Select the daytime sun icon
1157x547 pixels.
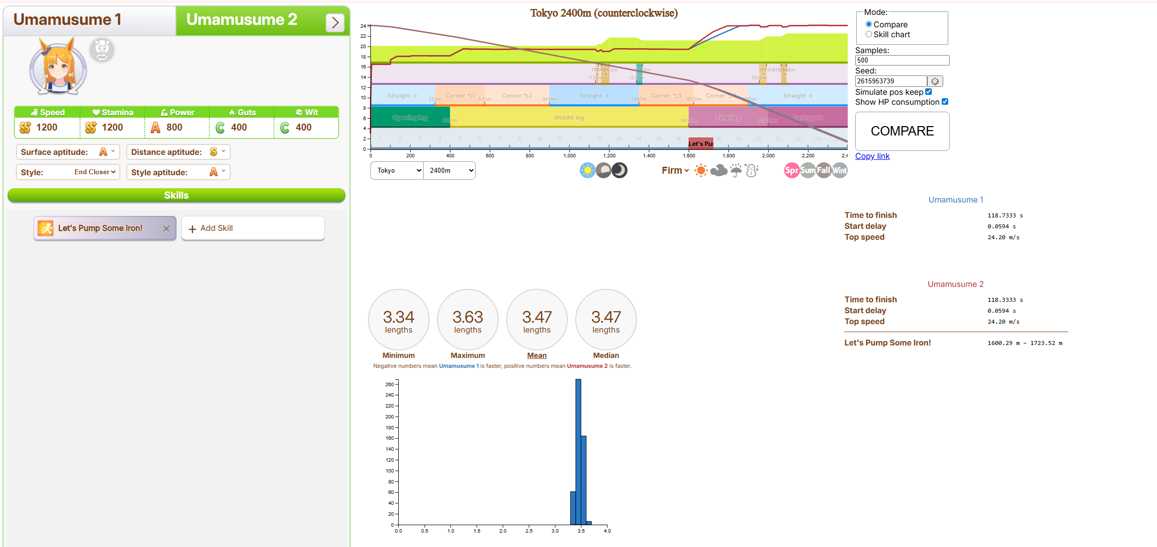[587, 171]
